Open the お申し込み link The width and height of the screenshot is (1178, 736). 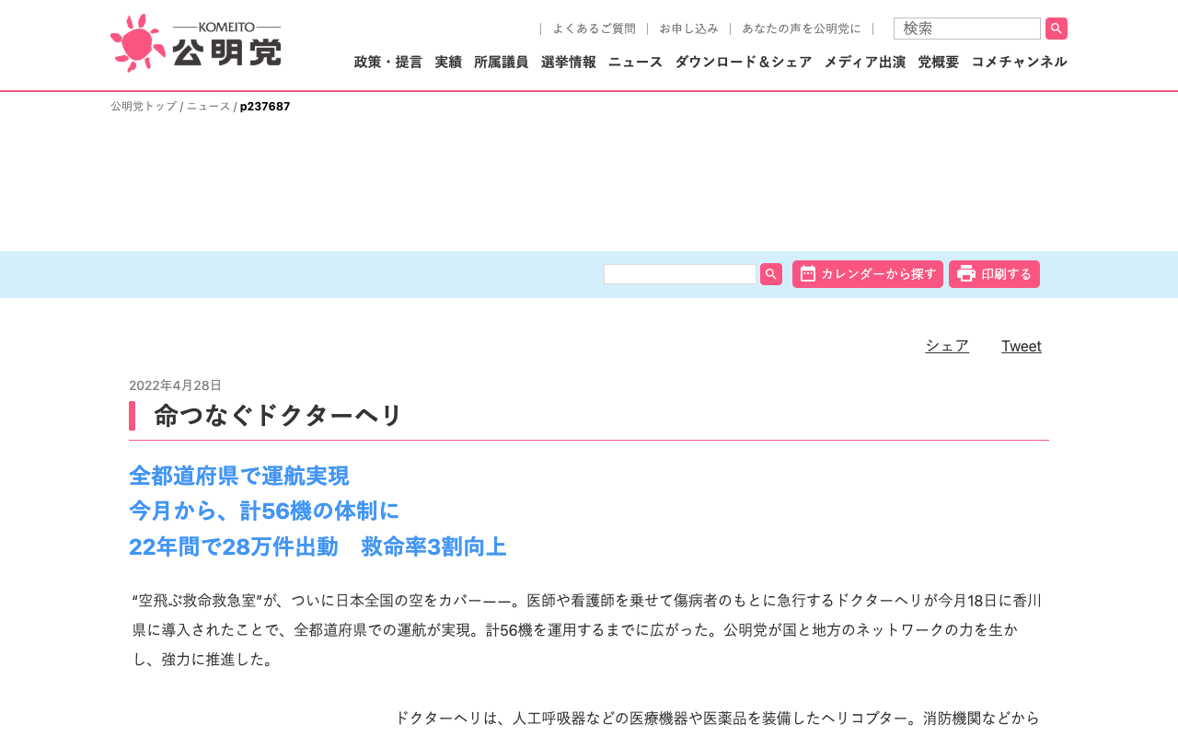688,29
